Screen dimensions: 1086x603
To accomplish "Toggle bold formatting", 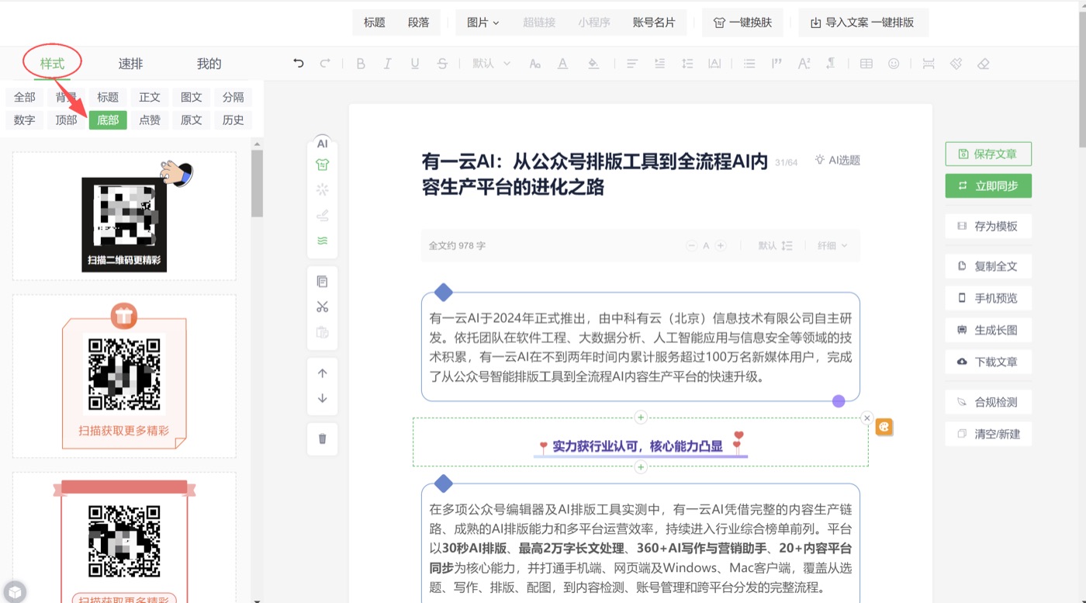I will click(x=361, y=64).
